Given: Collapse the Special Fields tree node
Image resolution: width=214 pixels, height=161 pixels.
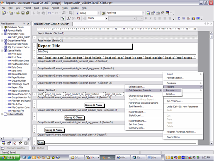Looking at the screenshot, I should coord(2,51).
